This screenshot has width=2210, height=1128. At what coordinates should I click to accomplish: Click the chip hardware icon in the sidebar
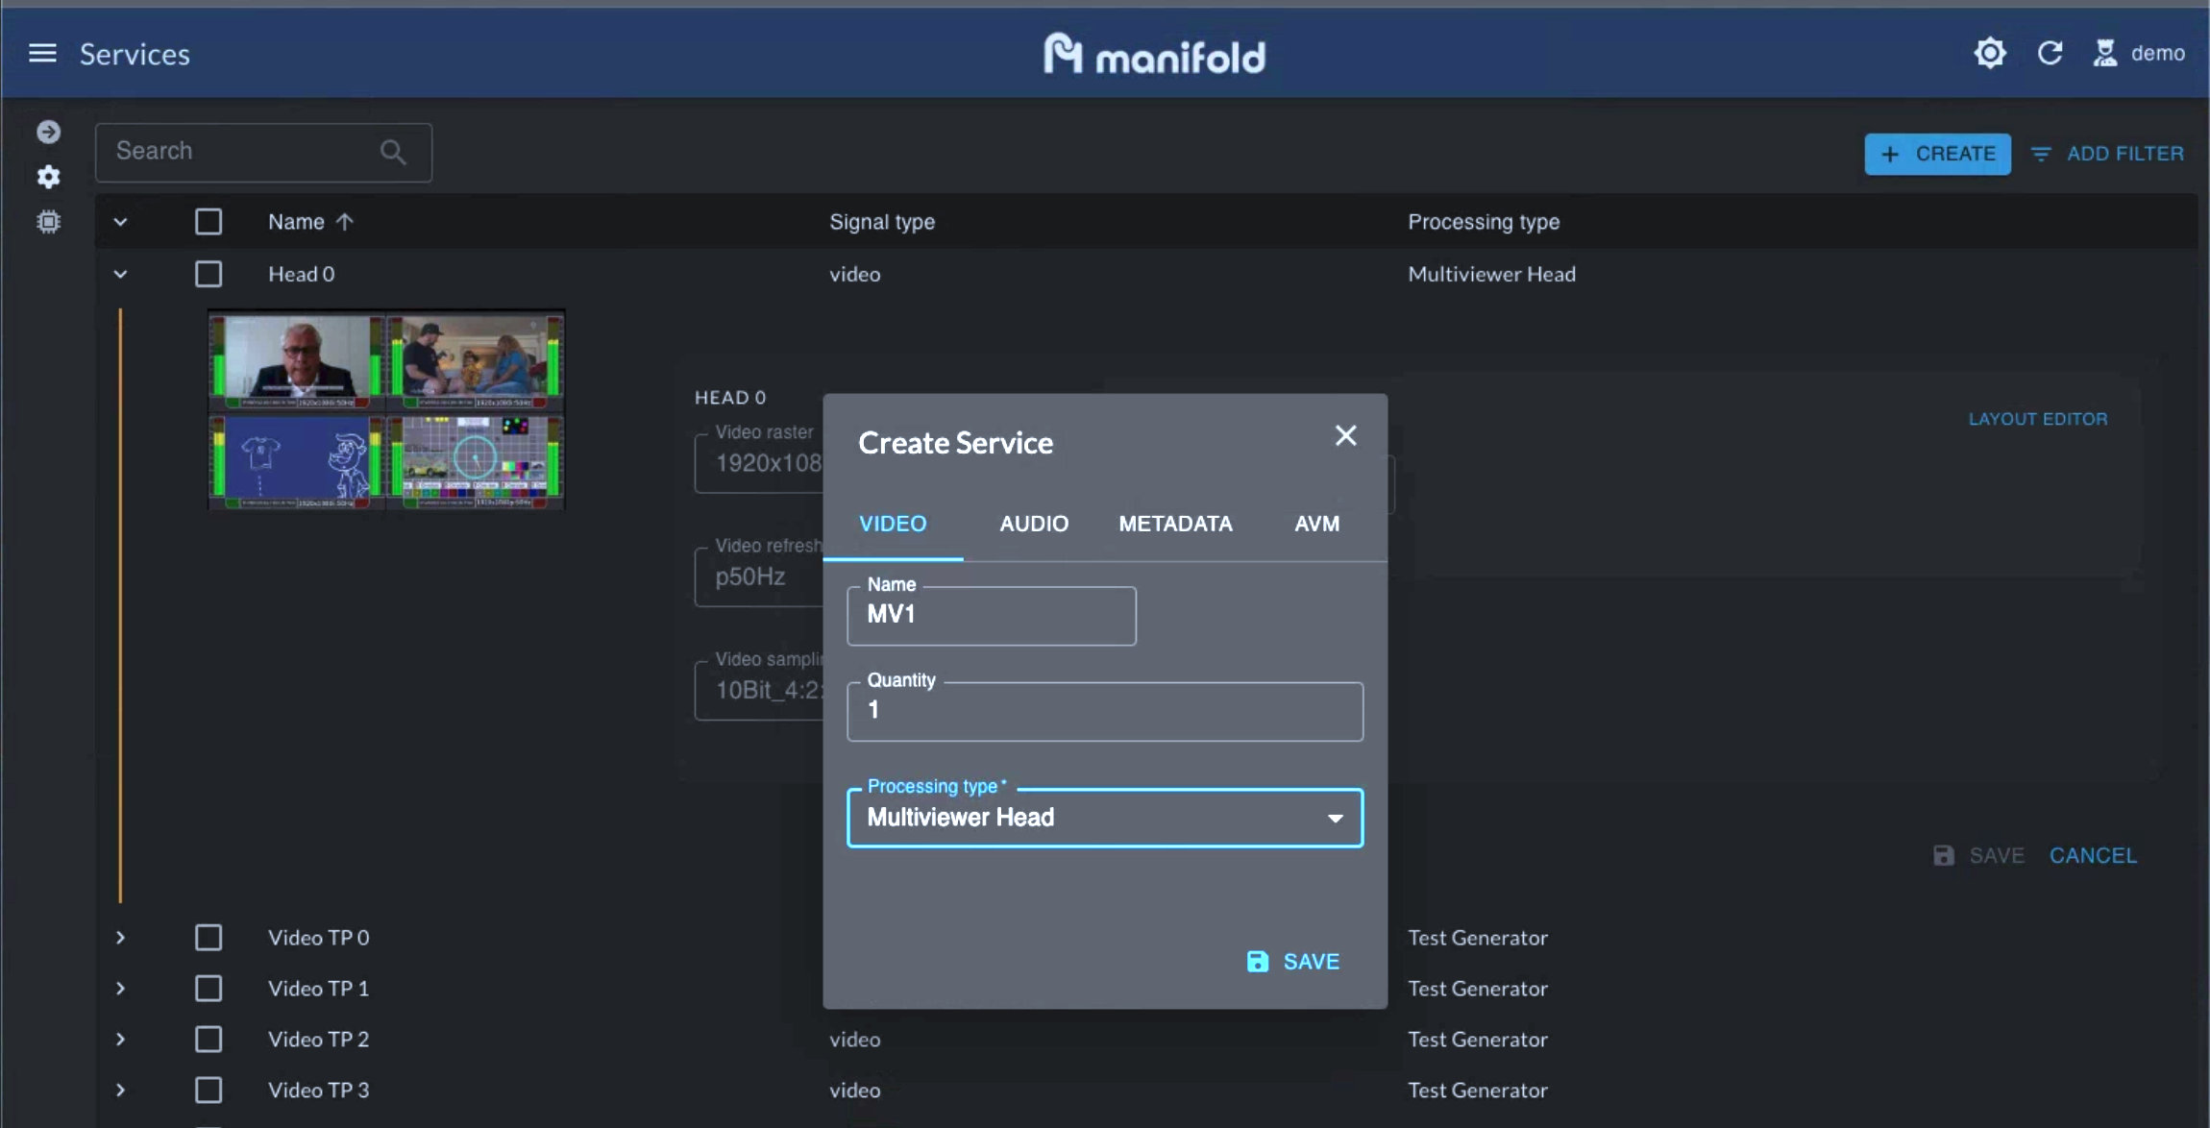[48, 222]
